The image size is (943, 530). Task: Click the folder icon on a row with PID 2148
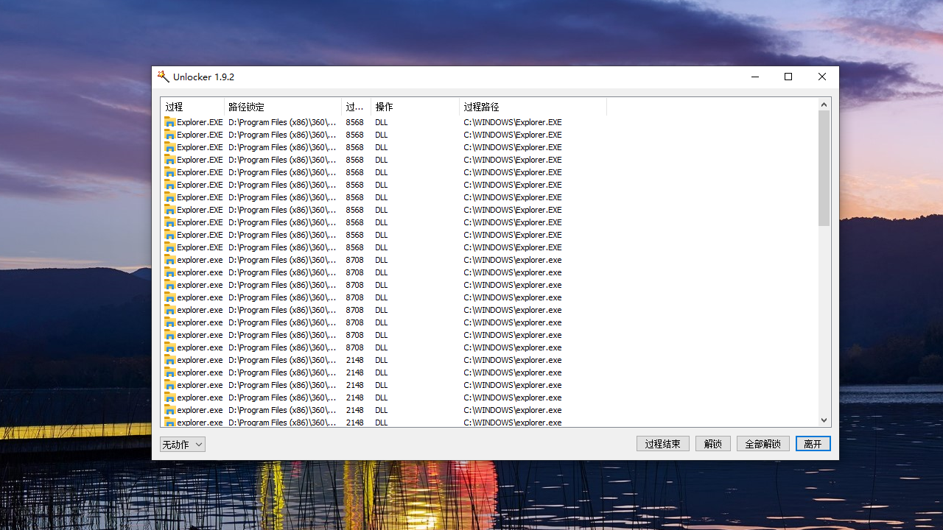169,360
